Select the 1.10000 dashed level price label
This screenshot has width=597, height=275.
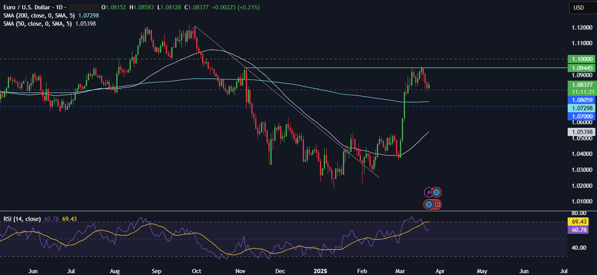[x=582, y=59]
